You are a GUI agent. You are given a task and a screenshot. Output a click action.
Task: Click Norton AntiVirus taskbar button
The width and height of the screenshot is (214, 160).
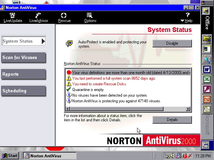pyautogui.click(x=49, y=156)
